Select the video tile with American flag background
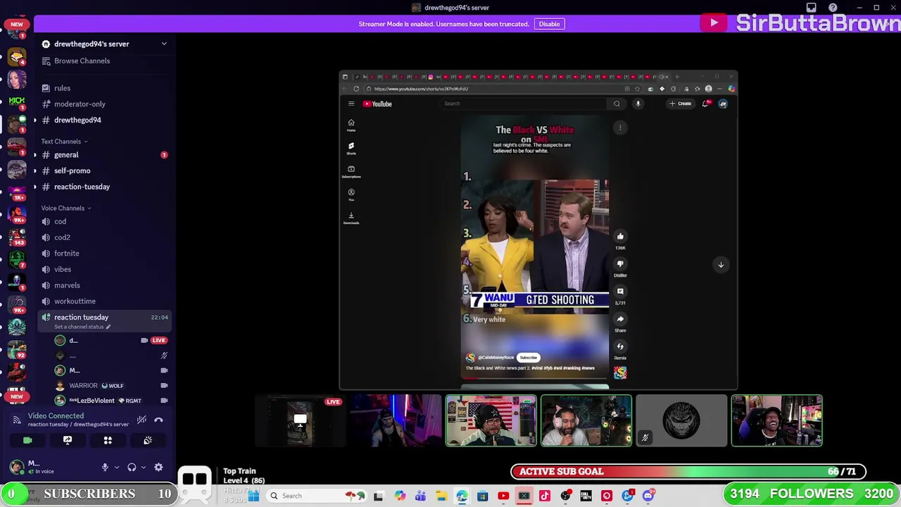 [491, 421]
